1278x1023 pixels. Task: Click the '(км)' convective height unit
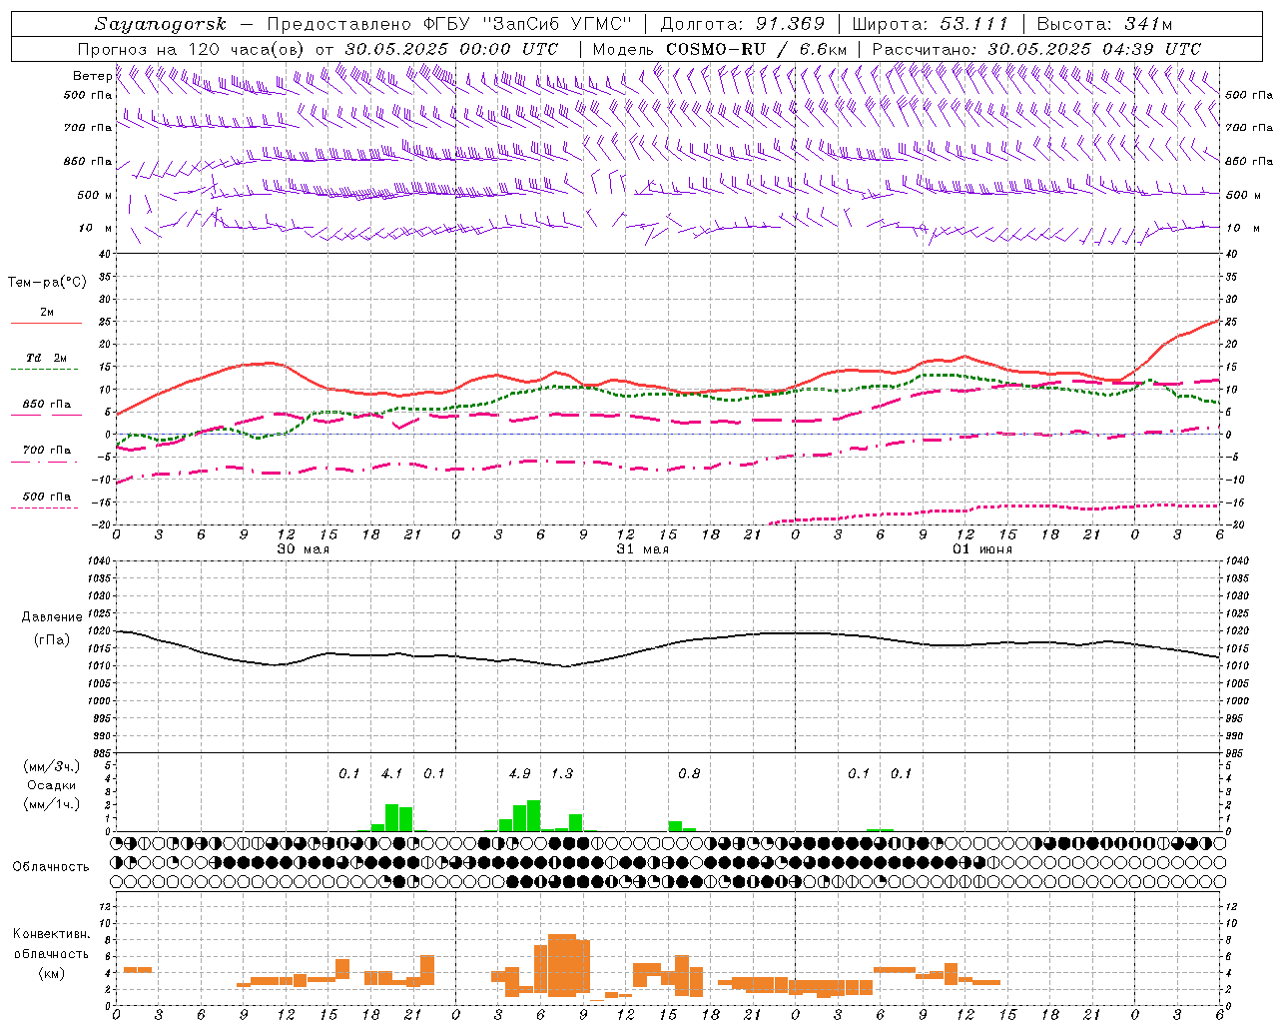pyautogui.click(x=52, y=973)
